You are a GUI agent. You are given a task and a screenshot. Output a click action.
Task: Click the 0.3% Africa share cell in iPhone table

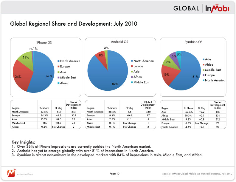point(44,127)
